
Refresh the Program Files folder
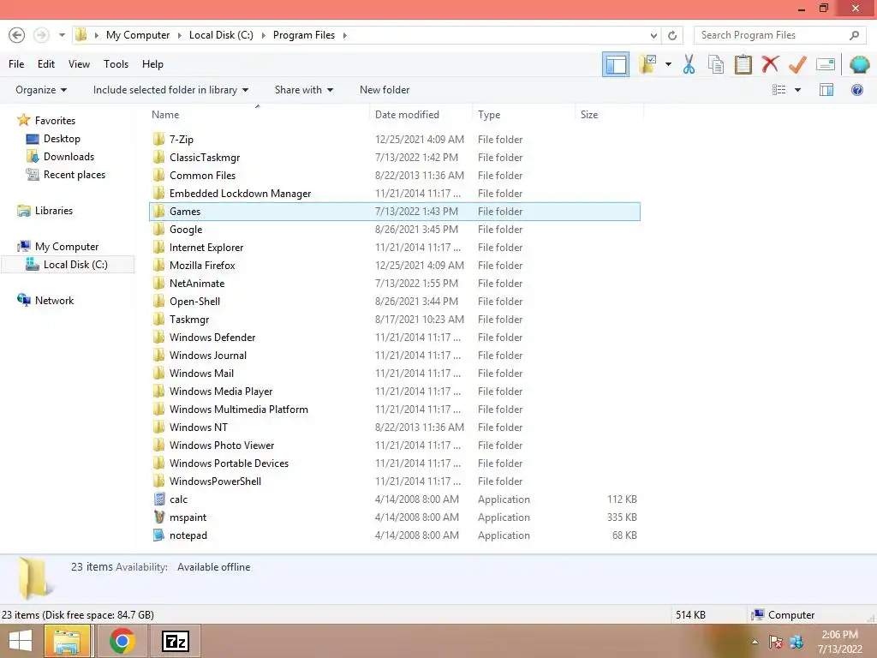[672, 35]
